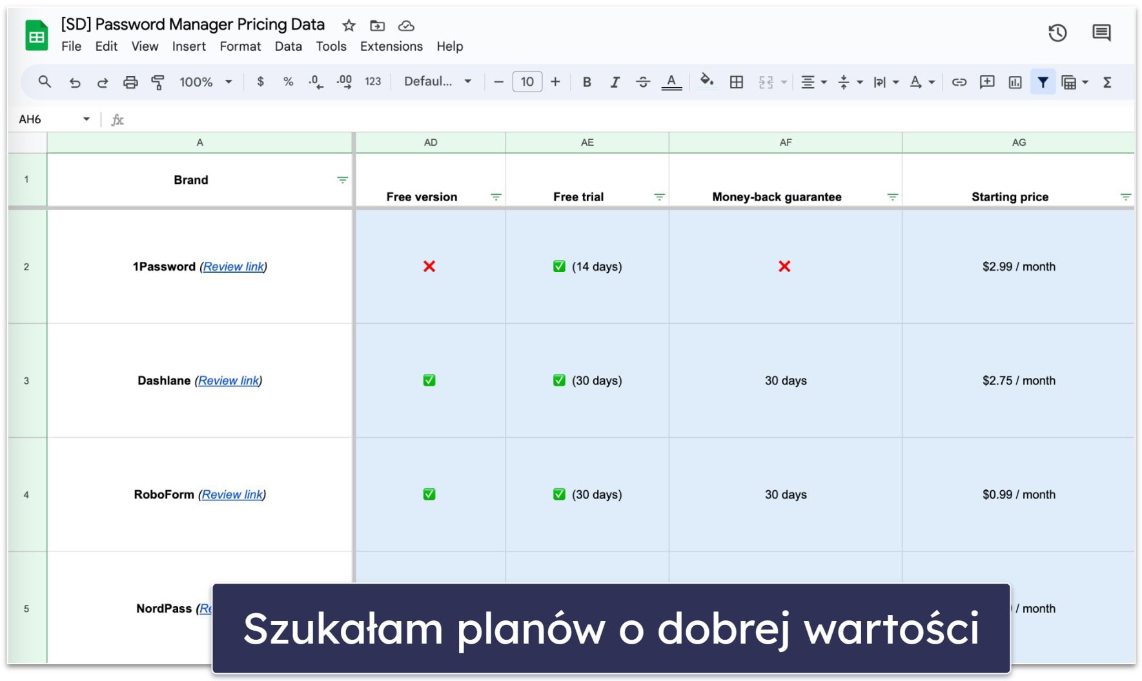Follow 1Password Review link
This screenshot has height=681, width=1142.
(234, 266)
